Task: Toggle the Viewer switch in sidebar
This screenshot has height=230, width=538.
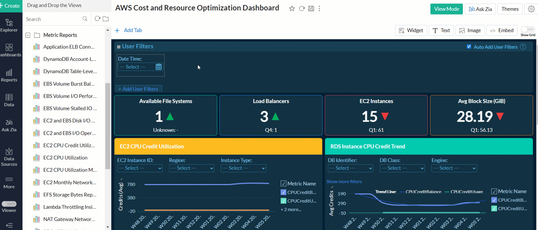Action: [9, 204]
